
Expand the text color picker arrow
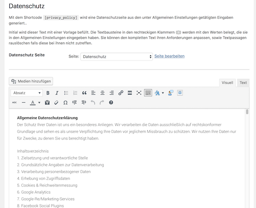pos(39,103)
